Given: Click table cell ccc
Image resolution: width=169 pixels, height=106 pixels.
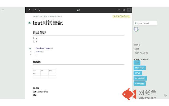Looking at the screenshot, I should click(52, 71).
